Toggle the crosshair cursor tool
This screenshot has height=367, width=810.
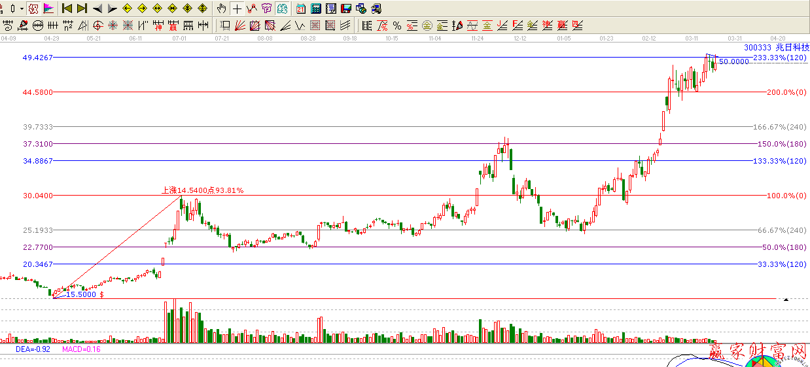(x=237, y=9)
